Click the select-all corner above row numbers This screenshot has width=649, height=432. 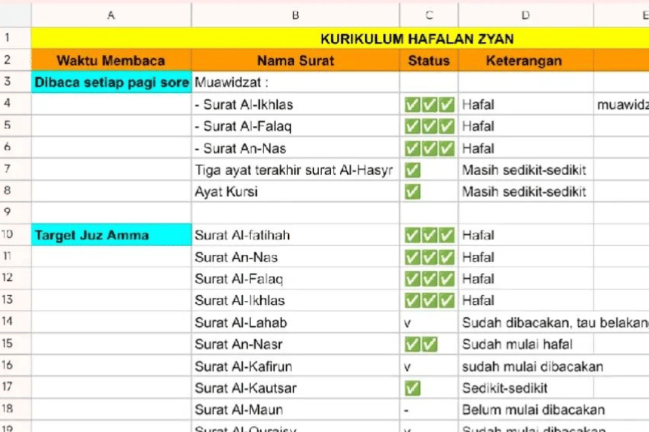(15, 14)
